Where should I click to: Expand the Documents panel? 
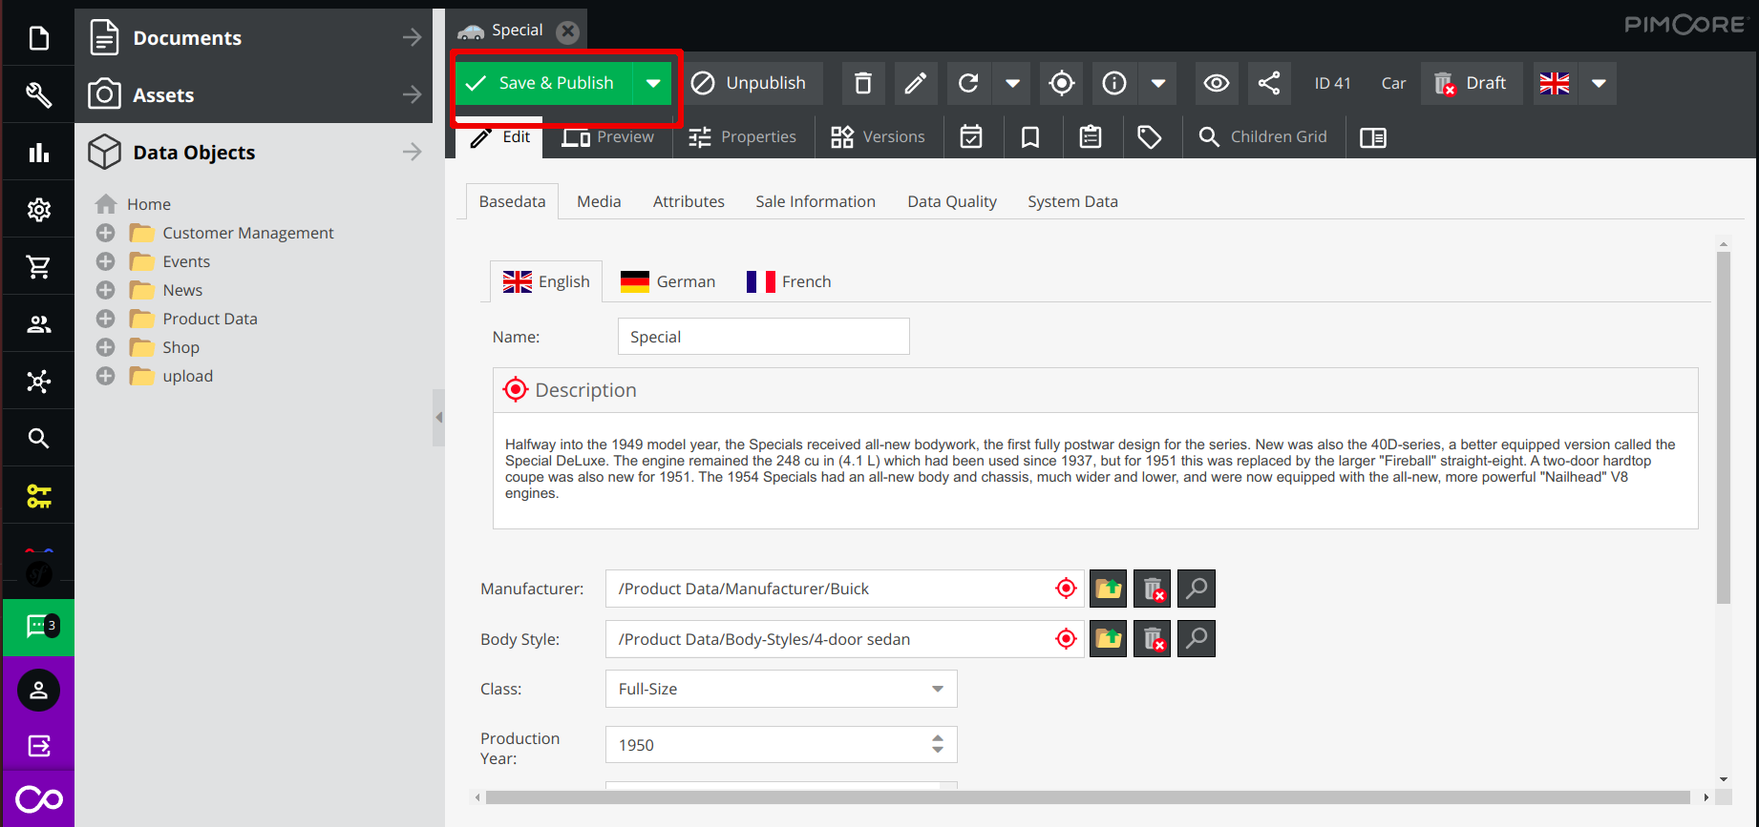(x=254, y=38)
